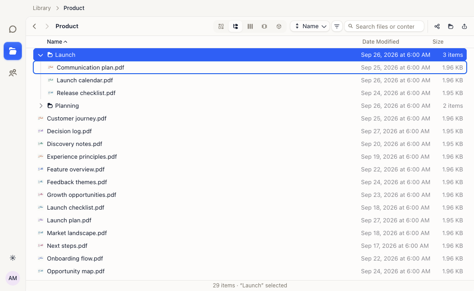The height and width of the screenshot is (291, 474).
Task: Sort by the Name column header
Action: click(x=57, y=42)
